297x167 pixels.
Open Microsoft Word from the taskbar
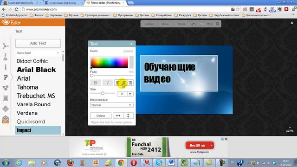[x=171, y=163]
